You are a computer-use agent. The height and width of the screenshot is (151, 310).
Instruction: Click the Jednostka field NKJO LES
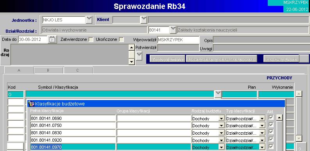click(64, 20)
